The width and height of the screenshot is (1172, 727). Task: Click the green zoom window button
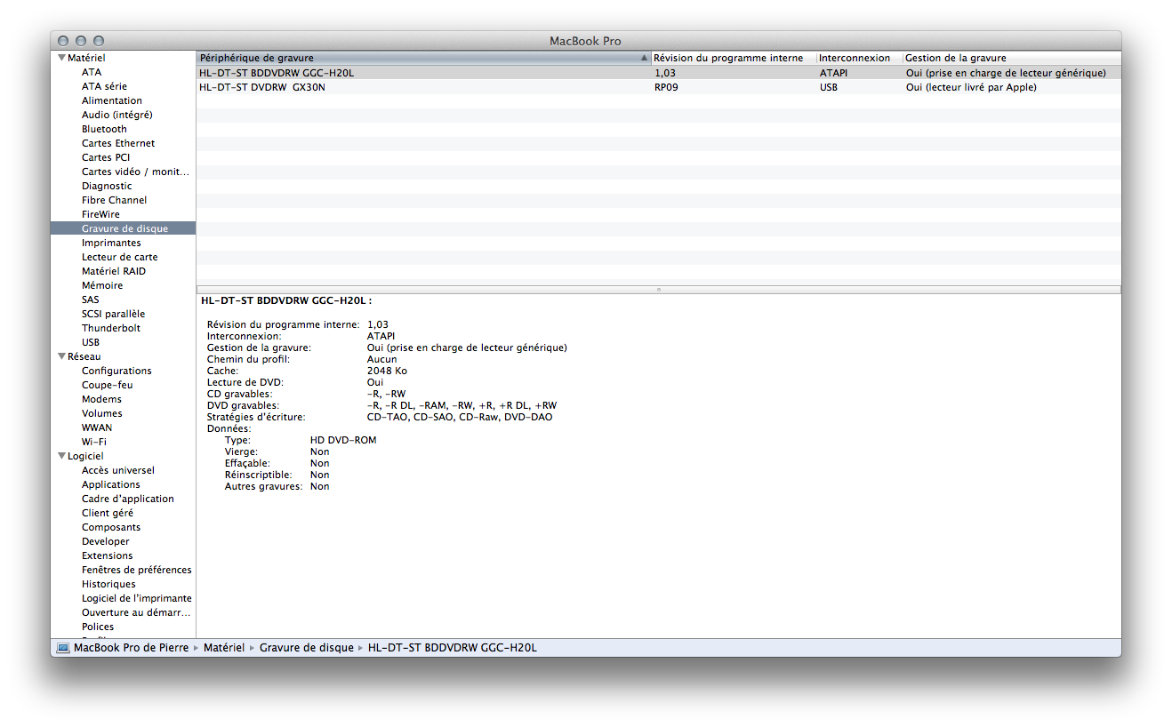[99, 41]
